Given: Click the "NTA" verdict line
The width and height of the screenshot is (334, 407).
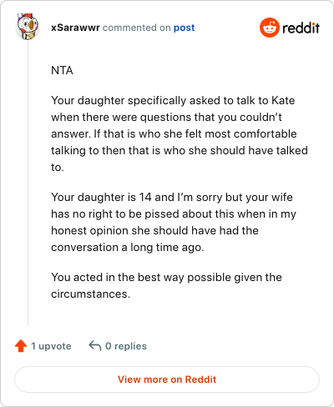Looking at the screenshot, I should click(x=62, y=70).
